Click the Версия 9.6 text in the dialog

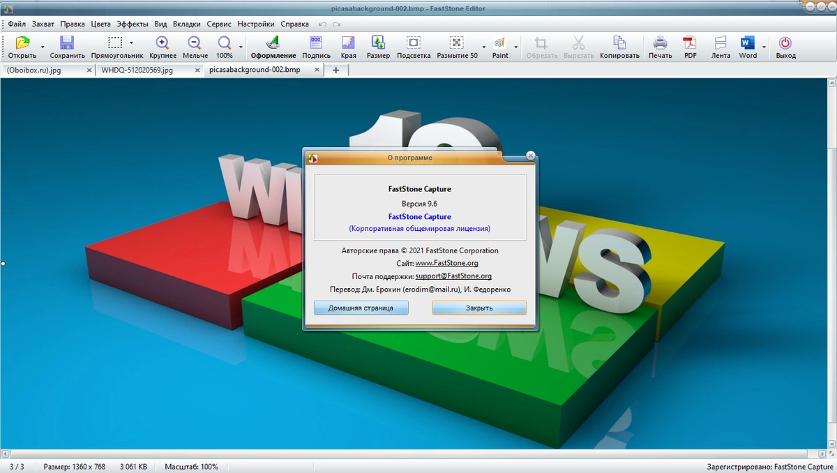pos(419,203)
